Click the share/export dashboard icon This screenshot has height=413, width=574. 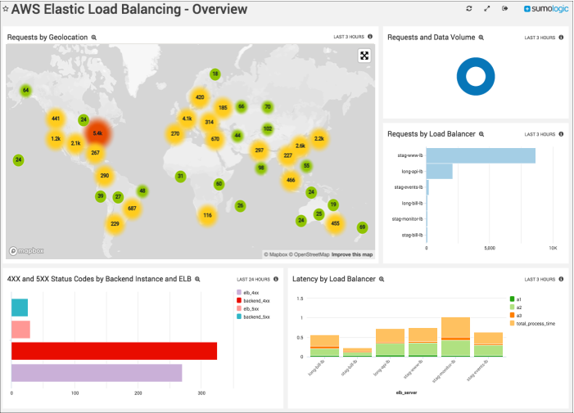(x=505, y=9)
